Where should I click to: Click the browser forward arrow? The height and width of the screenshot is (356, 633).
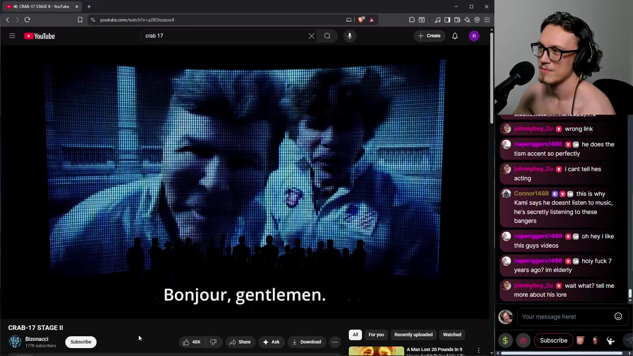[x=17, y=20]
